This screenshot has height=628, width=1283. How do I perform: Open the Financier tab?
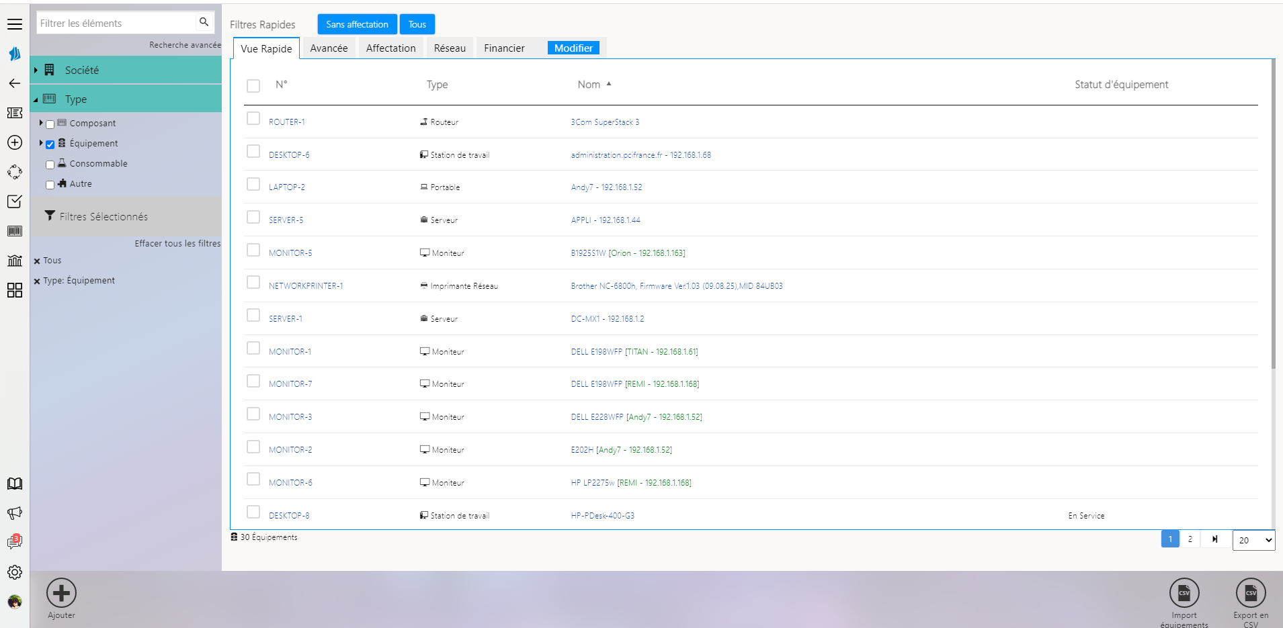click(x=504, y=48)
